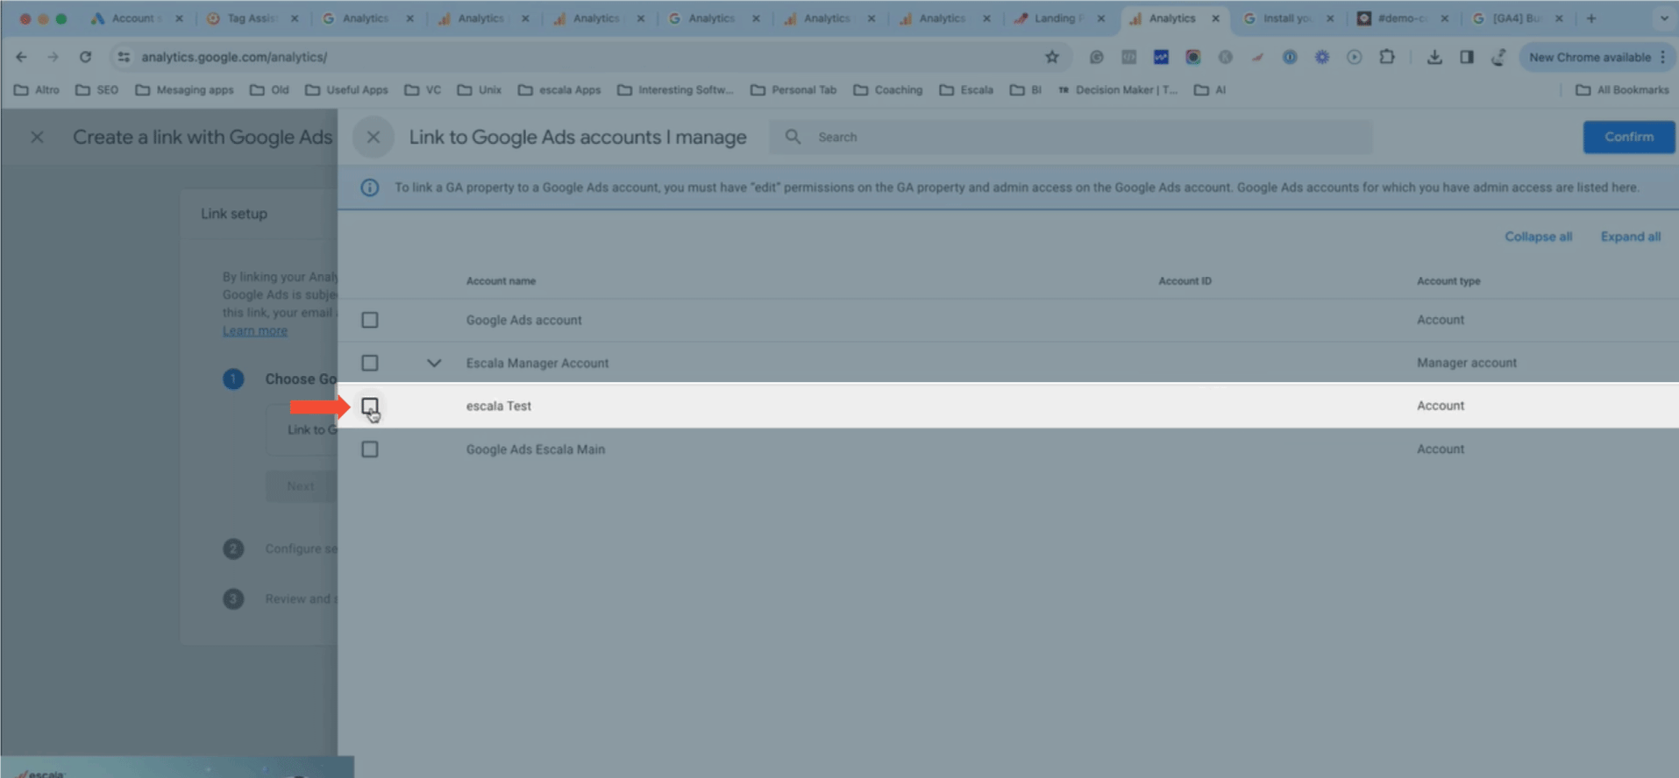Image resolution: width=1679 pixels, height=778 pixels.
Task: Open the Downloads icon
Action: [x=1434, y=57]
